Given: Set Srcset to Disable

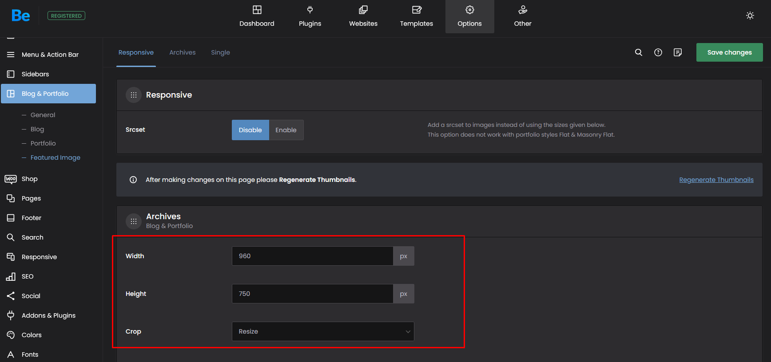Looking at the screenshot, I should tap(250, 130).
